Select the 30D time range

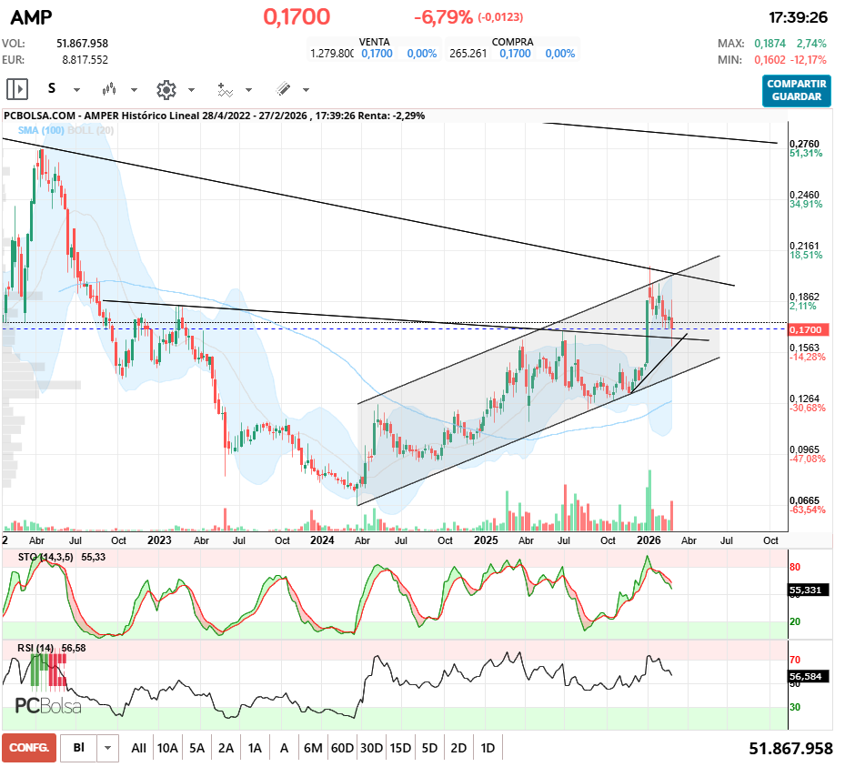371,748
